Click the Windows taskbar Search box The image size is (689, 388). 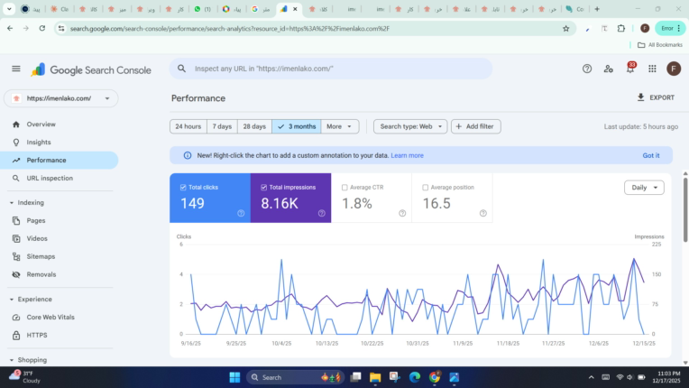(295, 377)
